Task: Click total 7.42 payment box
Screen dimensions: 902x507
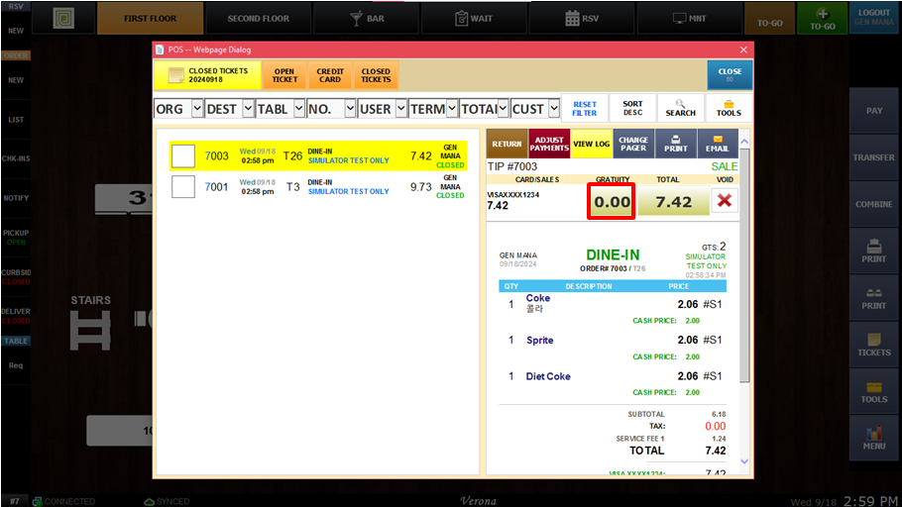Action: (673, 202)
